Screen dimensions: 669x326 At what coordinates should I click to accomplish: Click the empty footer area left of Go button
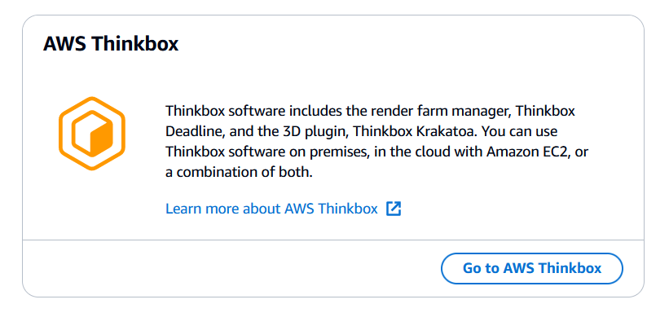pyautogui.click(x=228, y=268)
